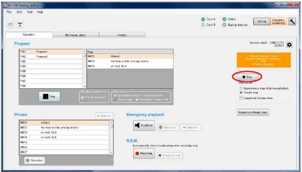Select right-side Forced stop radio button
Image resolution: width=302 pixels, height=172 pixels.
pos(241,93)
